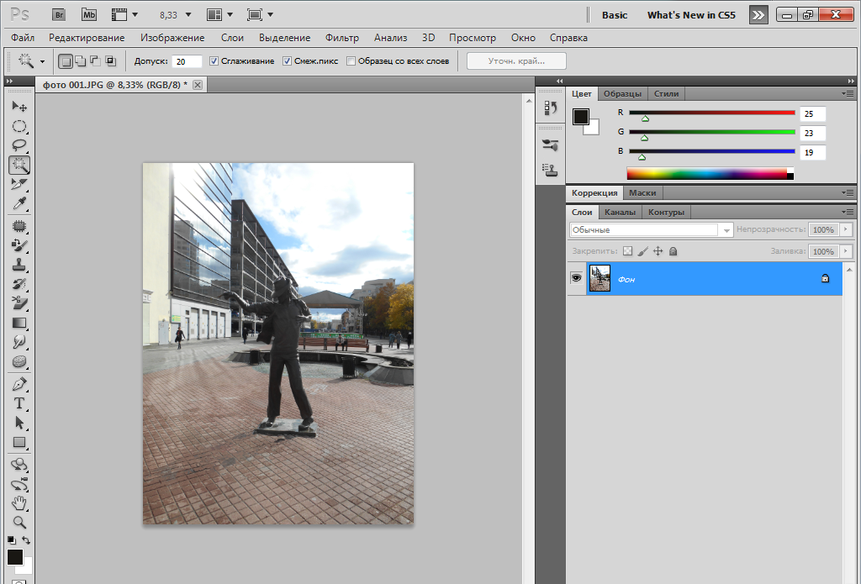
Task: Hide the Фон layer with eye icon
Action: tap(576, 278)
